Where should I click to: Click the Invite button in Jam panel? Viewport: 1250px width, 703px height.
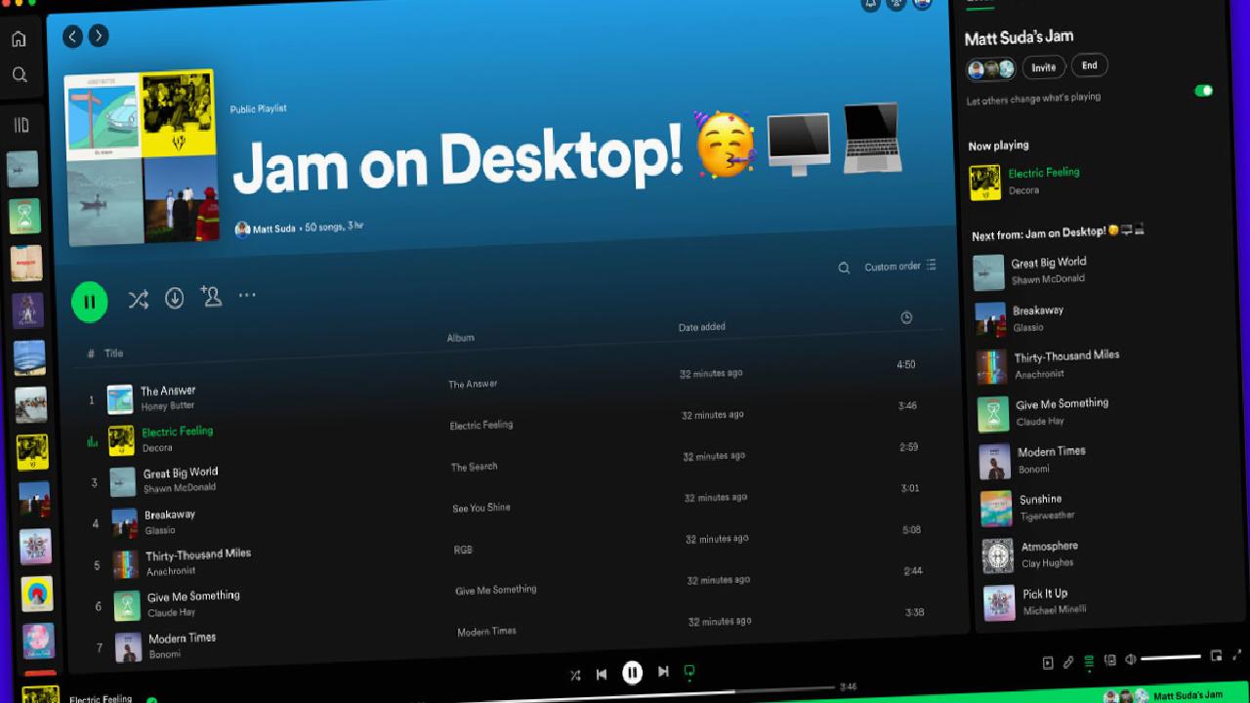click(1044, 67)
